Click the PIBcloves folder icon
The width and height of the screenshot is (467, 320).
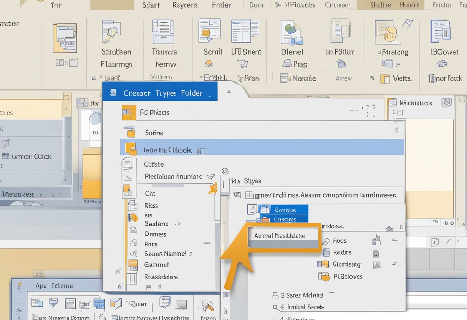[x=324, y=276]
